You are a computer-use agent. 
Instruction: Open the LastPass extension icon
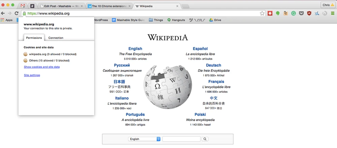click(270, 13)
